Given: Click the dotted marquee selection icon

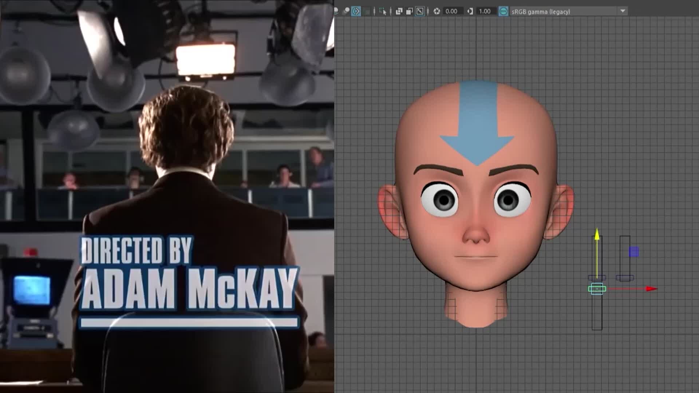Looking at the screenshot, I should pyautogui.click(x=382, y=10).
